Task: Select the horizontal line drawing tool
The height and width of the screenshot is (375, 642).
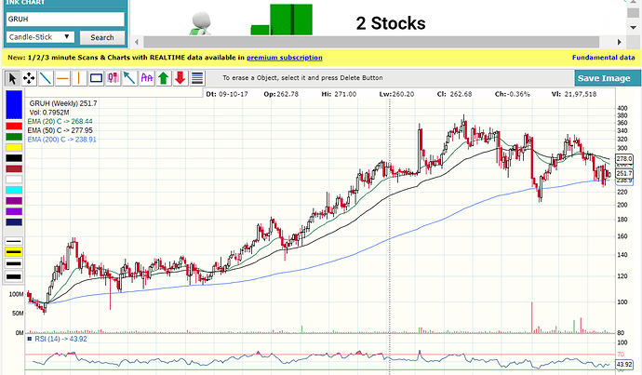Action: 62,78
